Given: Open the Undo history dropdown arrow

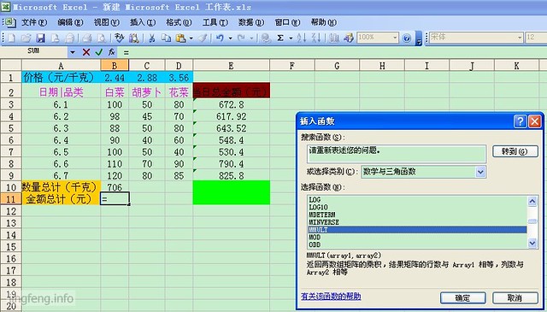Looking at the screenshot, I should (230, 38).
